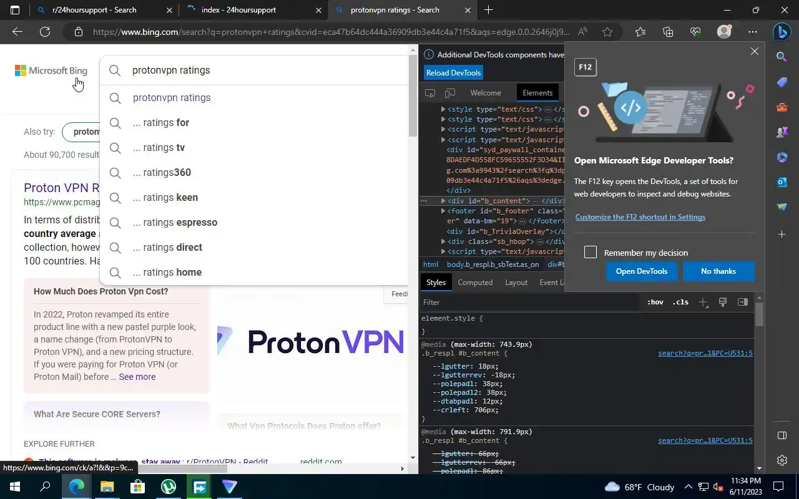Open File Explorer from taskbar
The height and width of the screenshot is (499, 799).
point(107,487)
